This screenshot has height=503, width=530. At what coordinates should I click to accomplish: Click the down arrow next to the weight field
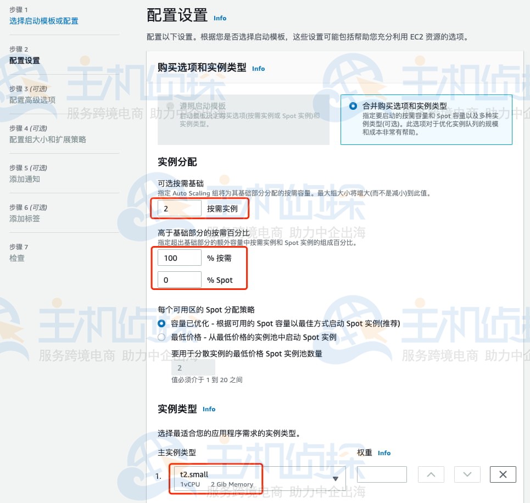tap(467, 474)
